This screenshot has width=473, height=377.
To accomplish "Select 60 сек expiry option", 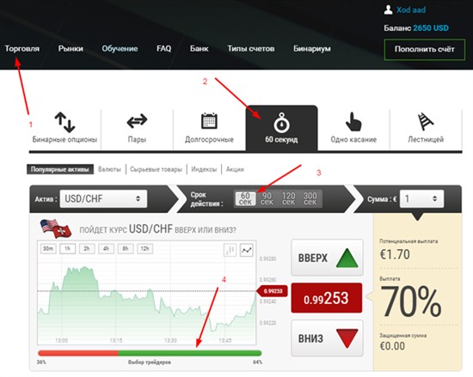I will (x=245, y=198).
